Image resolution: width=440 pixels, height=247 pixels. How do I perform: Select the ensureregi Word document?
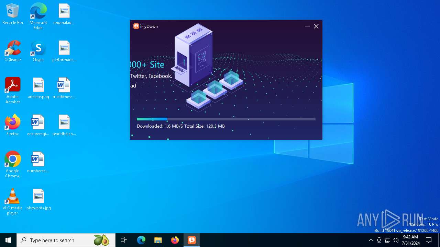[x=38, y=125]
